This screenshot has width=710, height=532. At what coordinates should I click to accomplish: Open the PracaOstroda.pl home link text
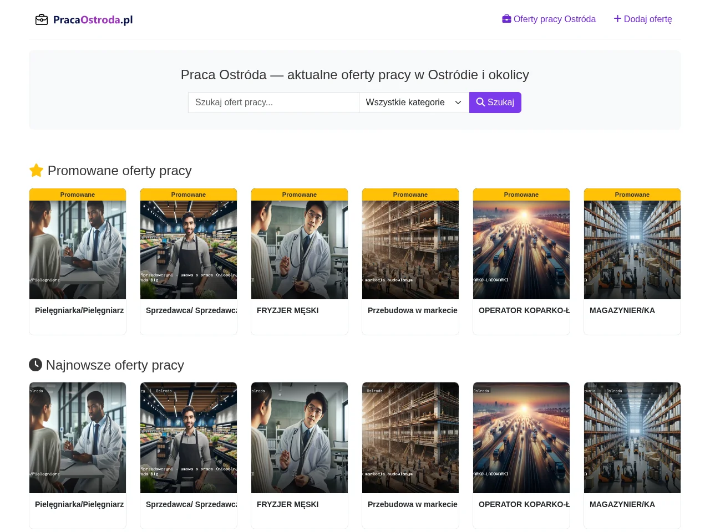tap(93, 20)
